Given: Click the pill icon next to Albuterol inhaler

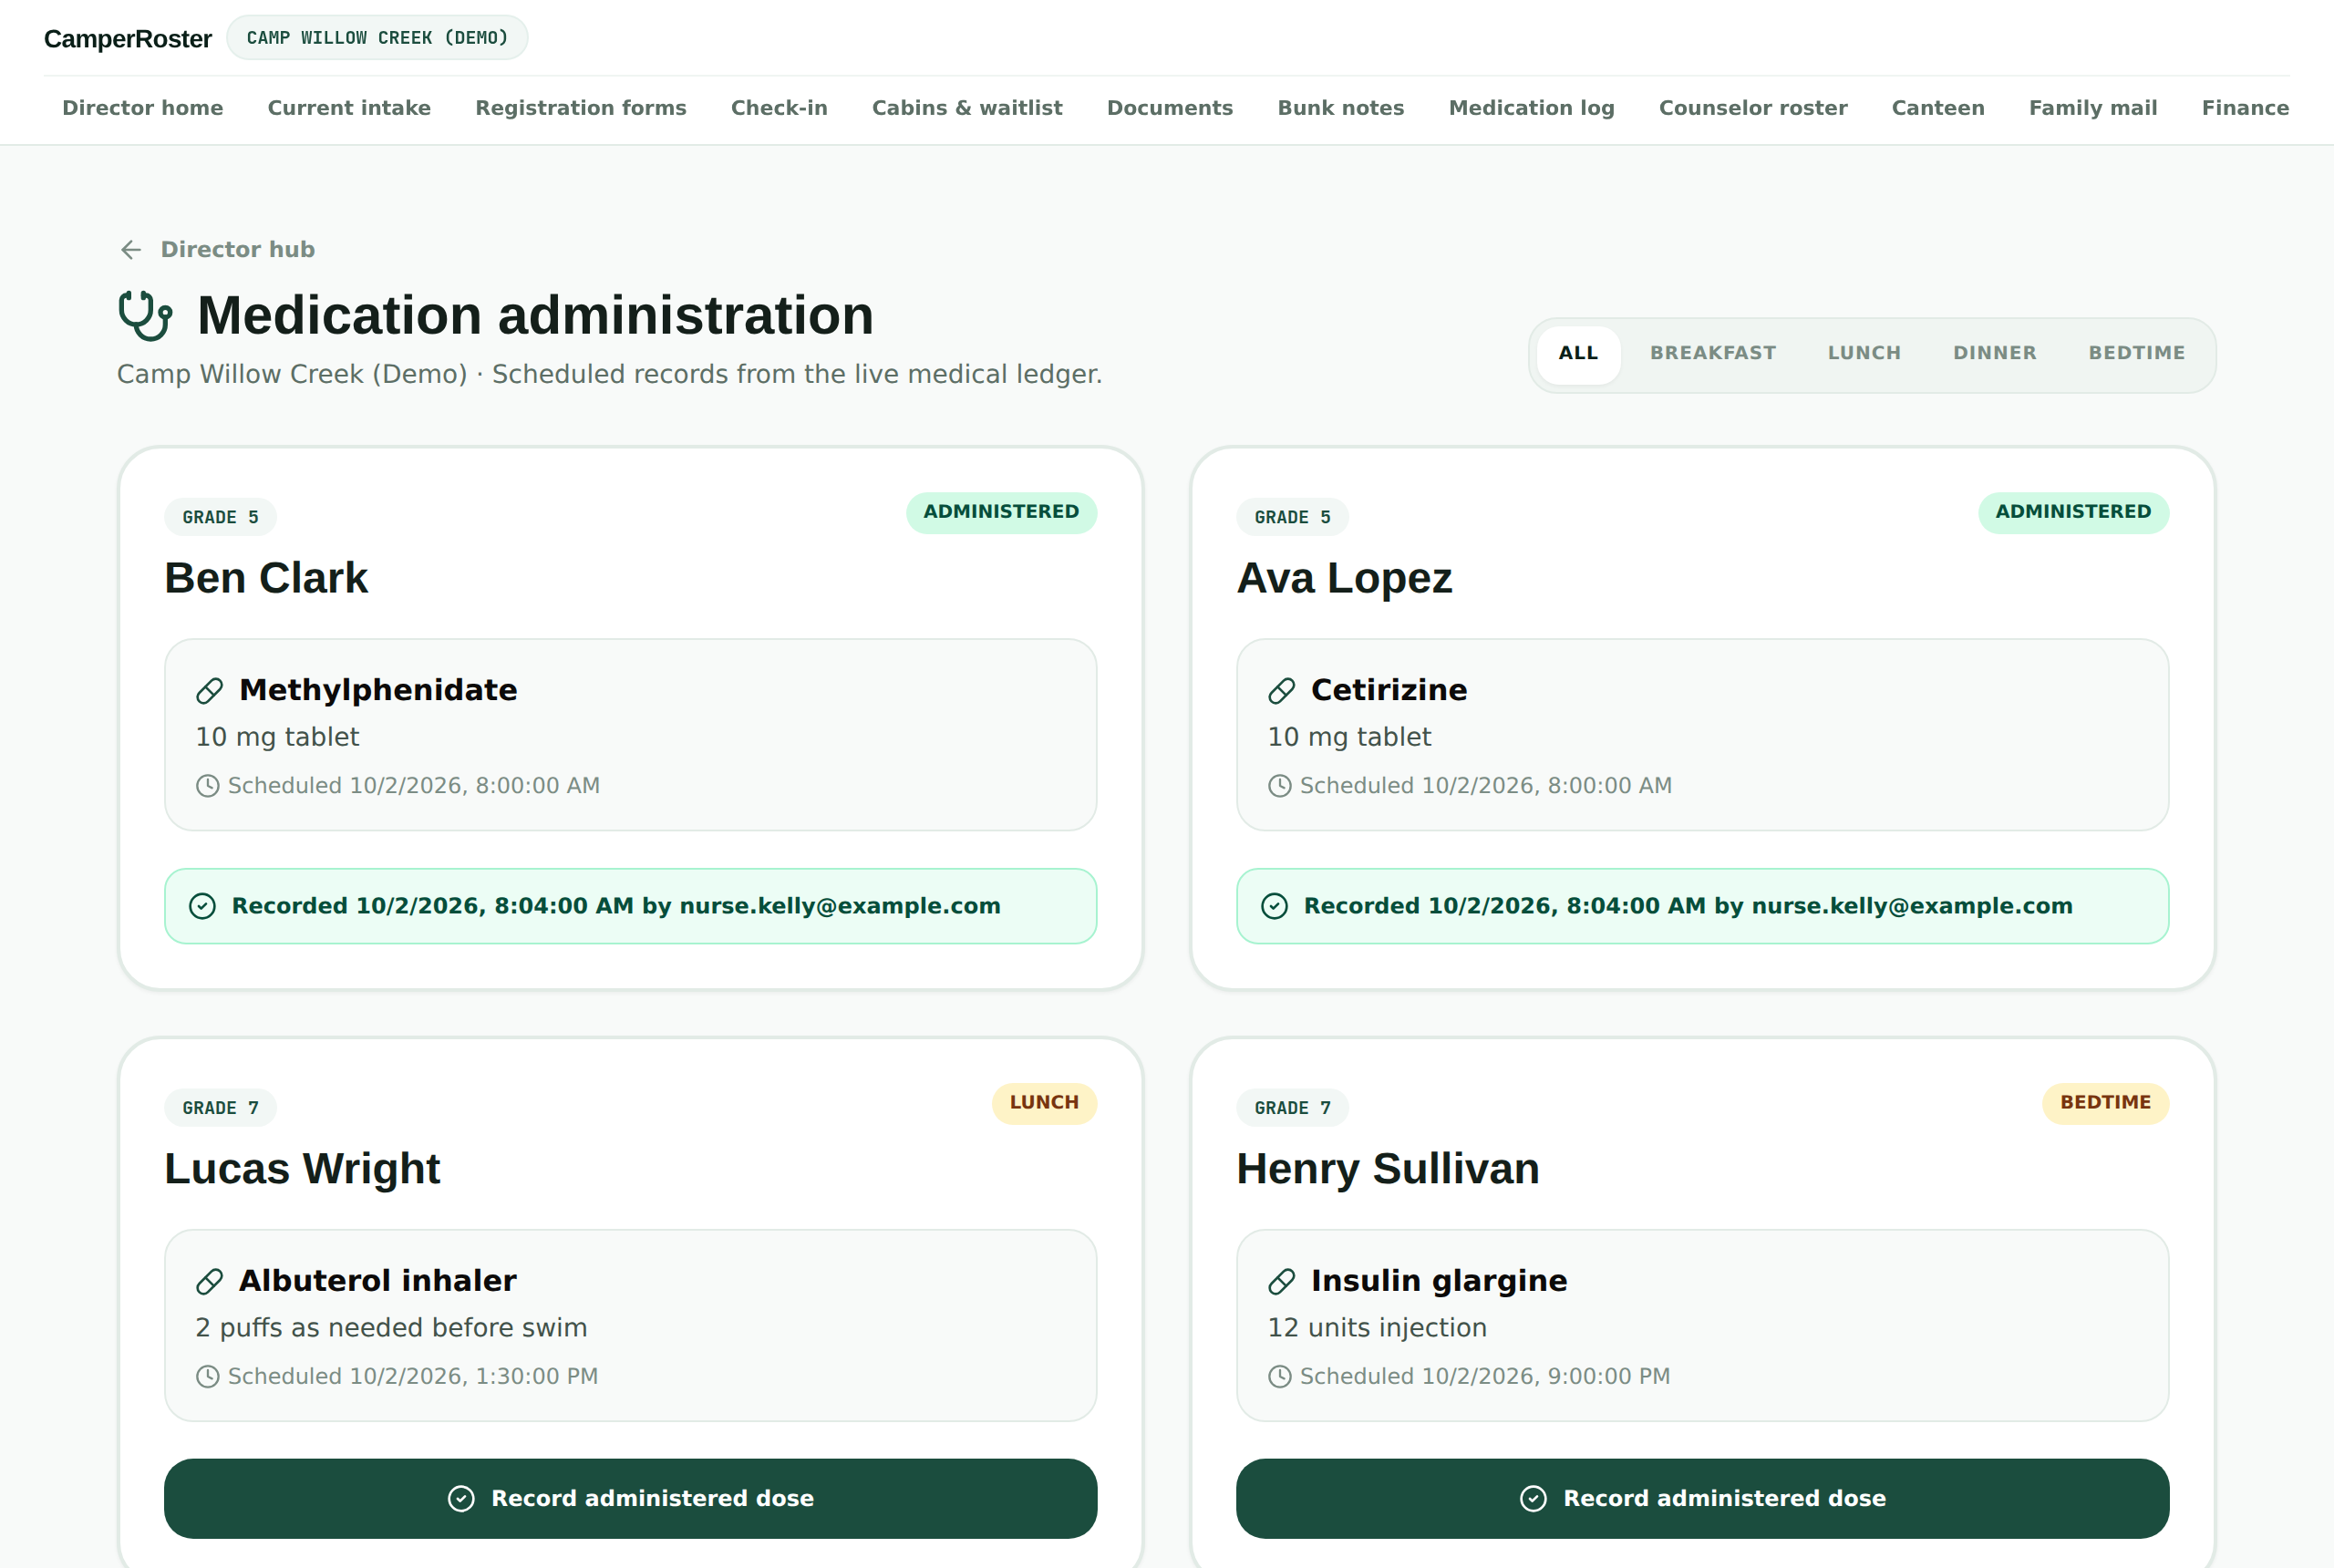Looking at the screenshot, I should tap(209, 1282).
